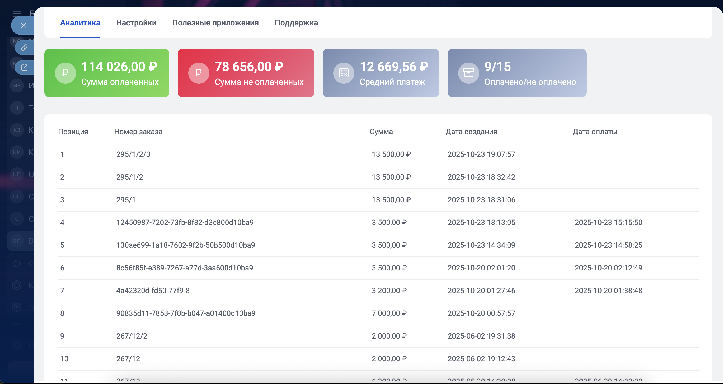Go to the Поддержка tab
723x384 pixels.
tap(296, 23)
